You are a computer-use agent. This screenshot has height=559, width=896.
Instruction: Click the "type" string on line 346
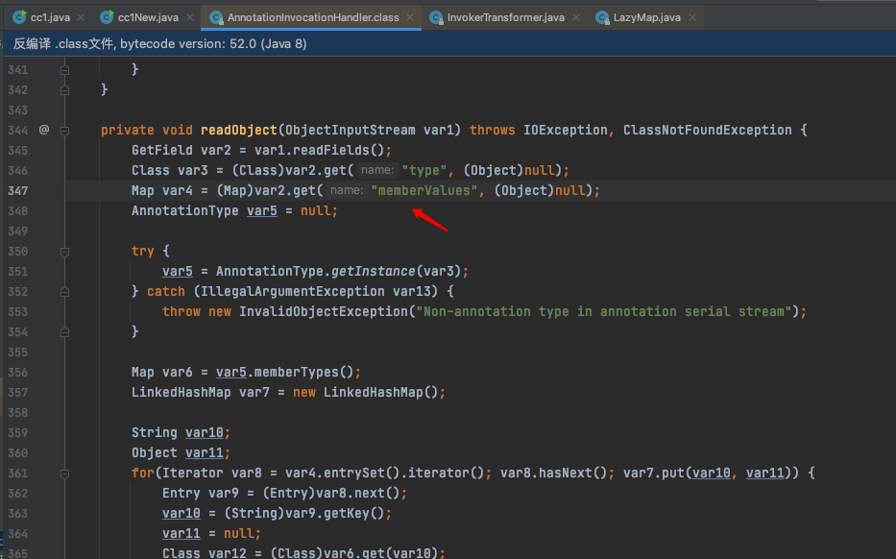[424, 170]
